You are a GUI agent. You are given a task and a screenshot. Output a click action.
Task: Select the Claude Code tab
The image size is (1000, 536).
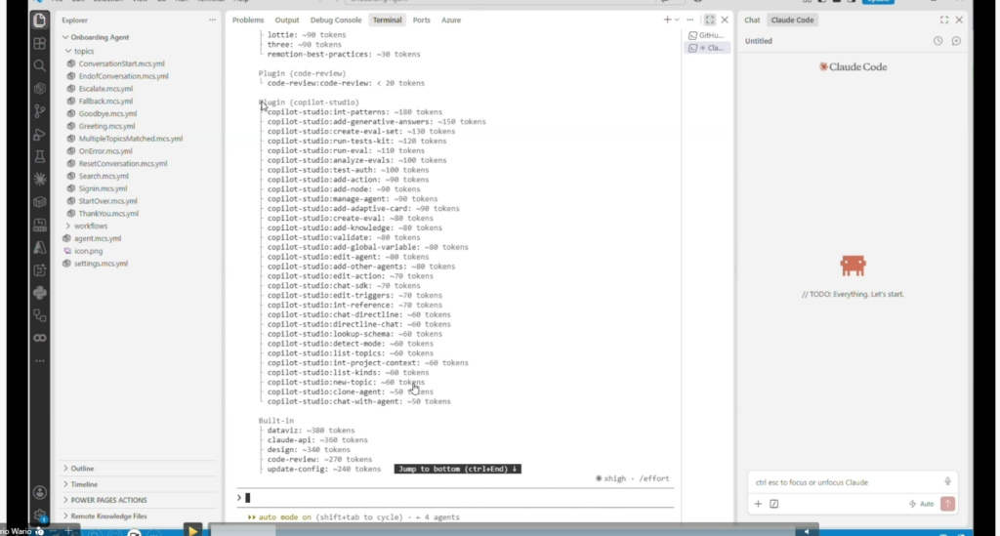click(x=792, y=20)
